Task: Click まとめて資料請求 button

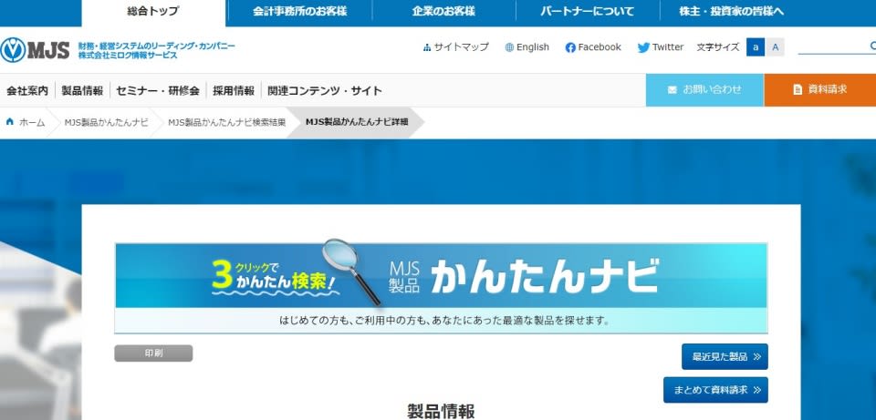Action: pyautogui.click(x=715, y=390)
